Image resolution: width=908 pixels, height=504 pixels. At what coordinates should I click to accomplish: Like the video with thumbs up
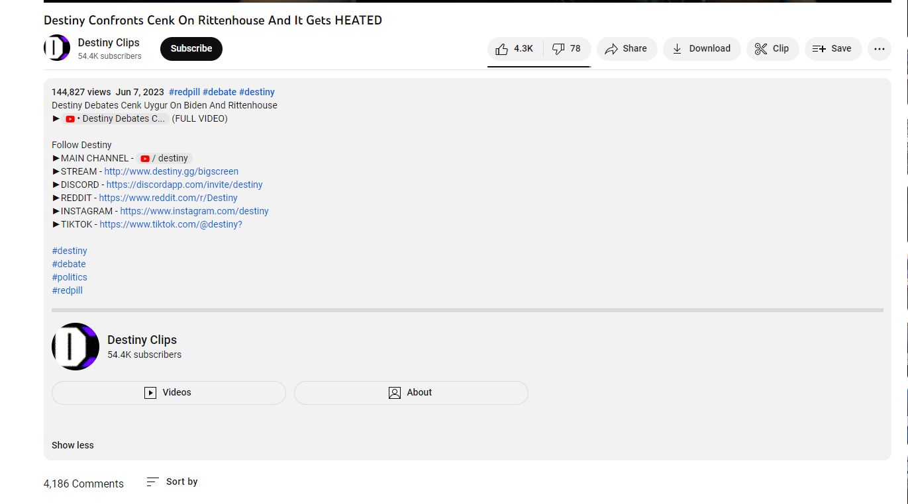515,49
